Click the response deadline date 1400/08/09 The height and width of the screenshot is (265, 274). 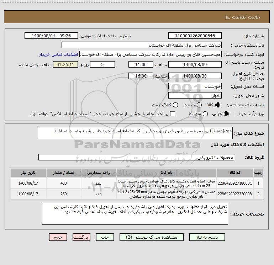195,64
